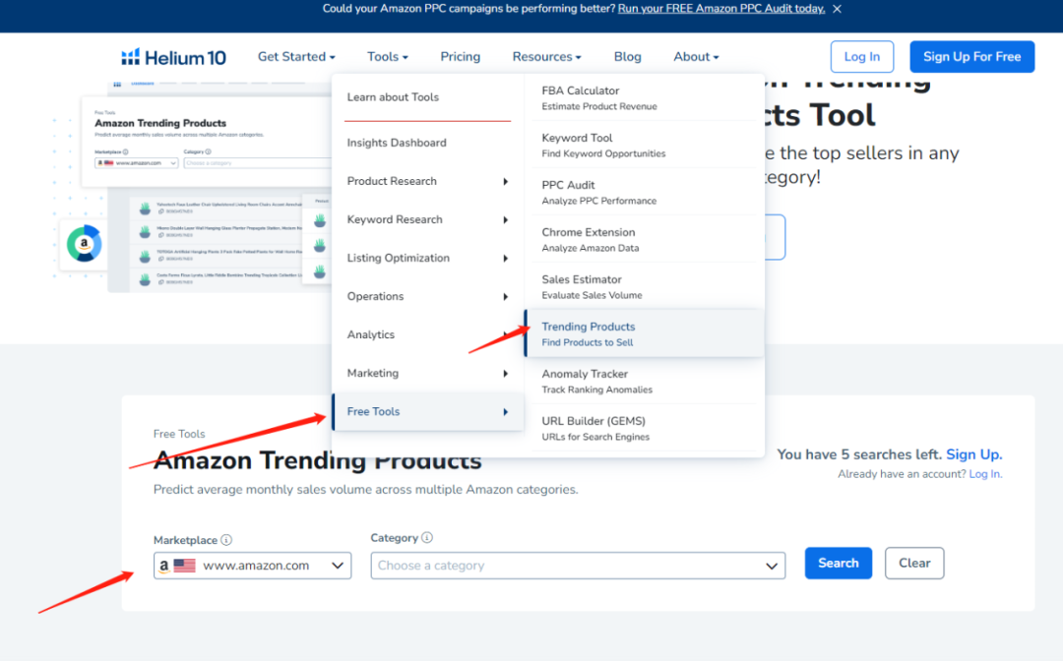Open the Choose a category dropdown
This screenshot has width=1063, height=661.
(578, 566)
